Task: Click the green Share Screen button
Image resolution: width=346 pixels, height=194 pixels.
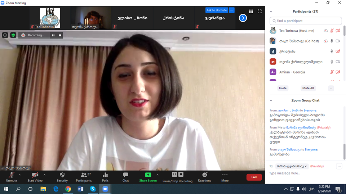Action: click(148, 177)
